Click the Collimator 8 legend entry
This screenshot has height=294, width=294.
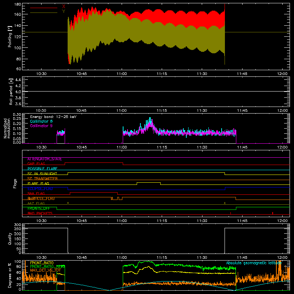[41, 121]
